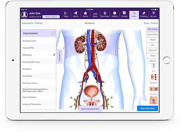The width and height of the screenshot is (181, 132).
Task: Open the Camera link
Action: tap(154, 23)
